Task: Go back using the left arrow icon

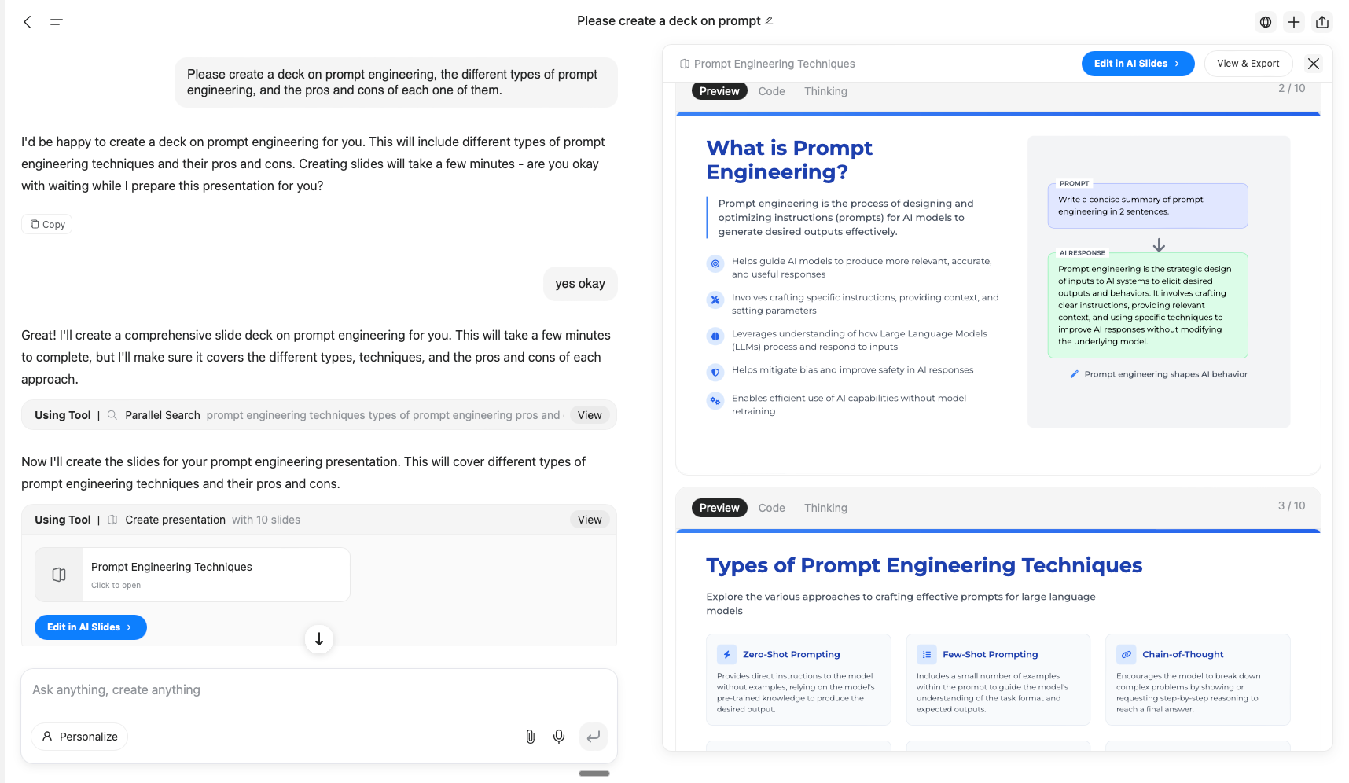Action: (28, 21)
